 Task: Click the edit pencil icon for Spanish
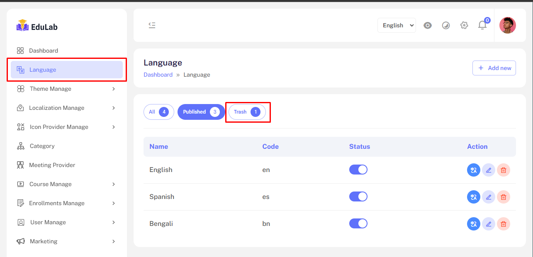click(488, 197)
